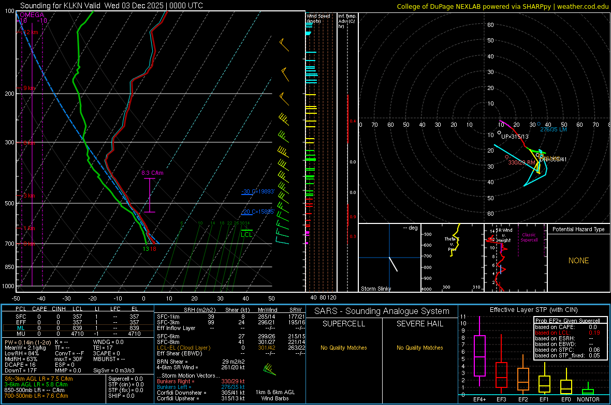Click the DCAPE = 16 value
The width and height of the screenshot is (611, 405).
[x=20, y=365]
